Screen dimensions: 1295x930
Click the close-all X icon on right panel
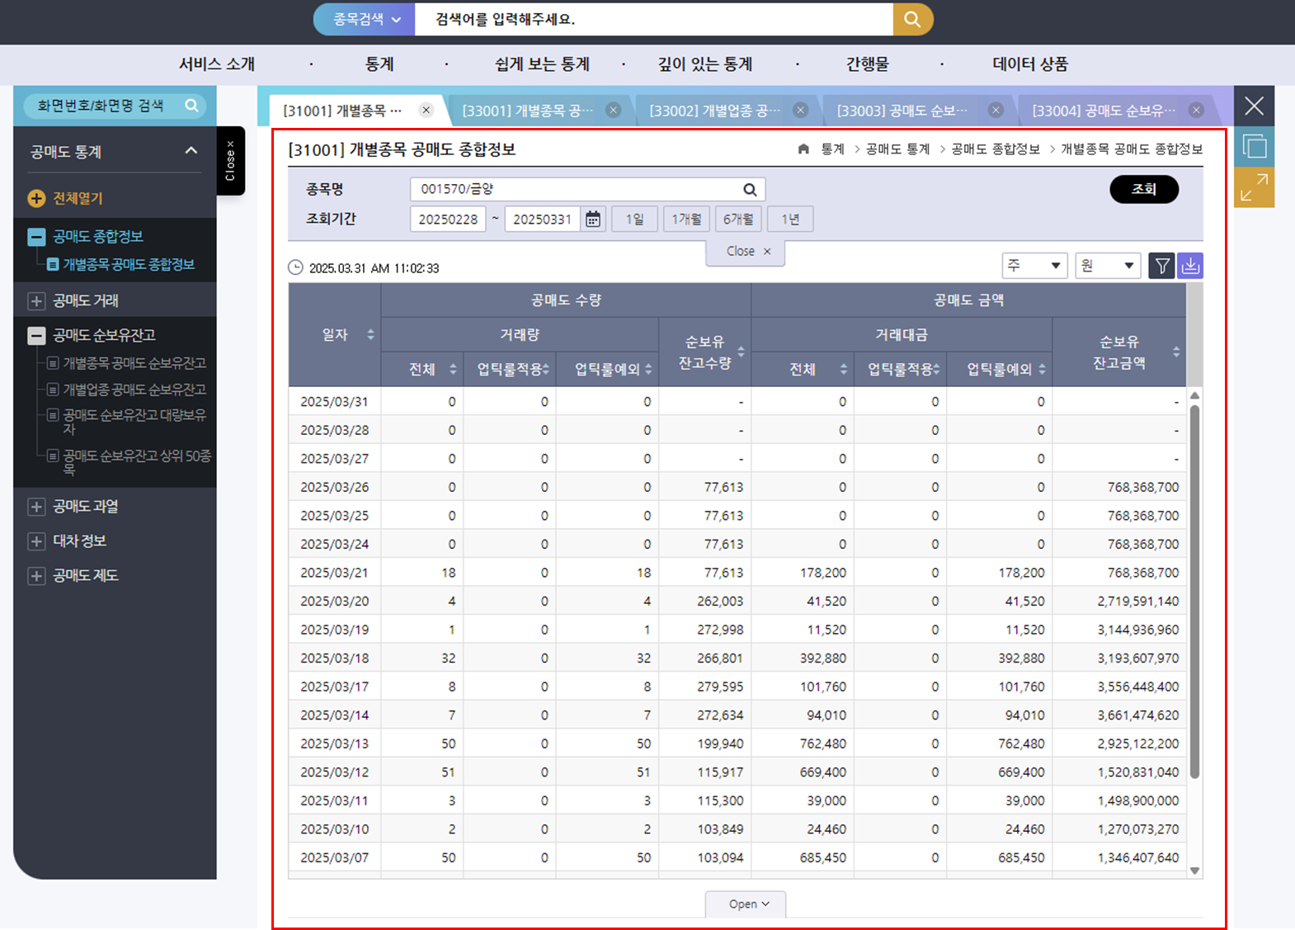[1254, 106]
